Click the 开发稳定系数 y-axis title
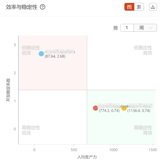Image resolution: width=164 pixels, height=160 pixels. point(8,91)
